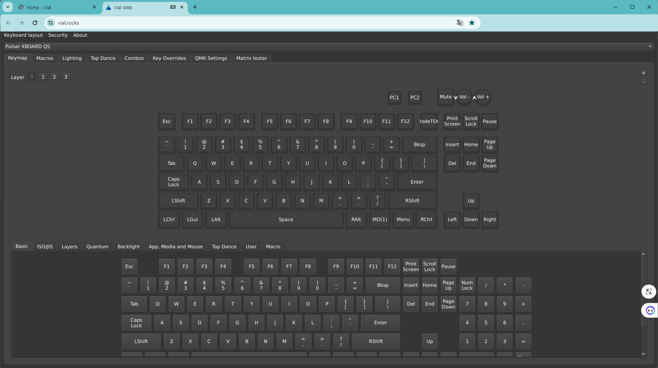Activate layer 3 in keymap
The image size is (658, 368).
click(66, 77)
